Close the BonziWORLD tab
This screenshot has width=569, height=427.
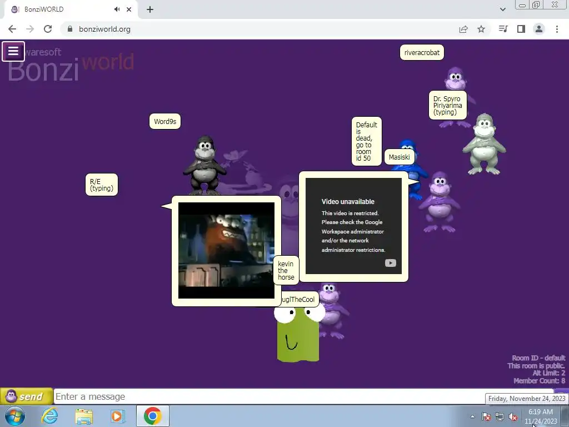click(129, 9)
